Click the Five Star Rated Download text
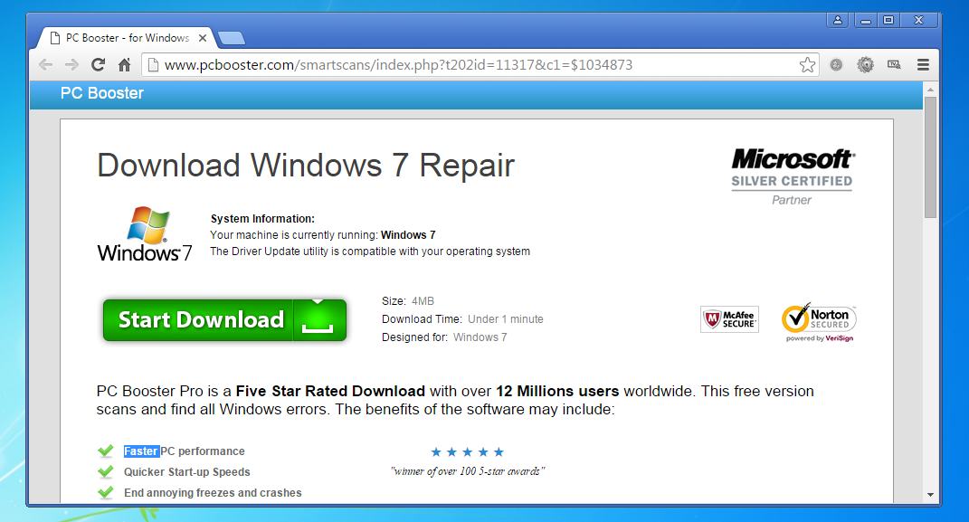The height and width of the screenshot is (522, 969). [330, 391]
